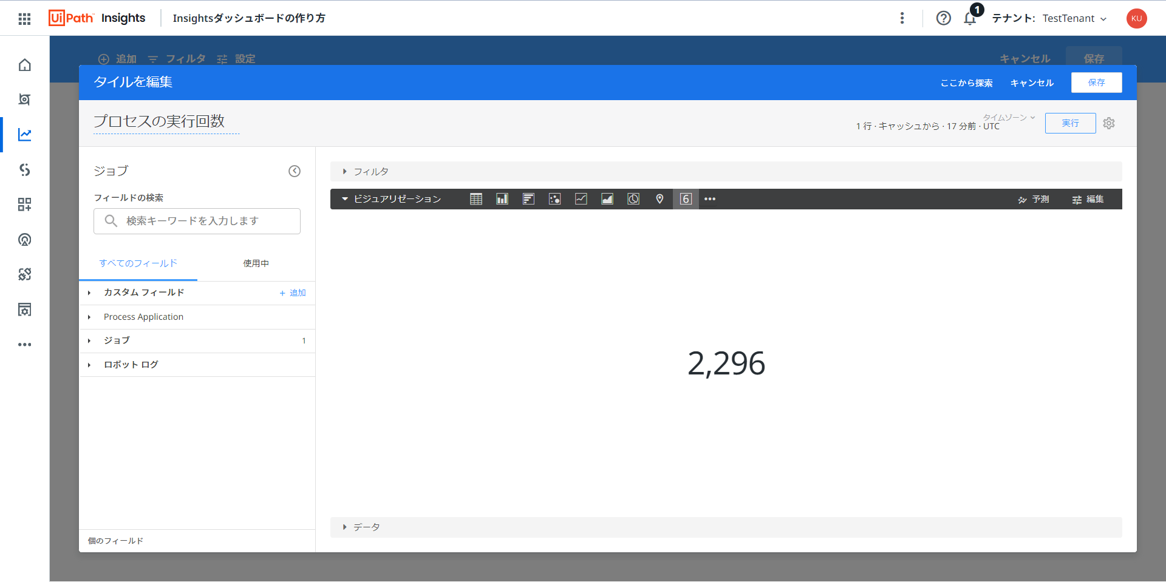1166x582 pixels.
Task: Expand the データ section
Action: 726,527
